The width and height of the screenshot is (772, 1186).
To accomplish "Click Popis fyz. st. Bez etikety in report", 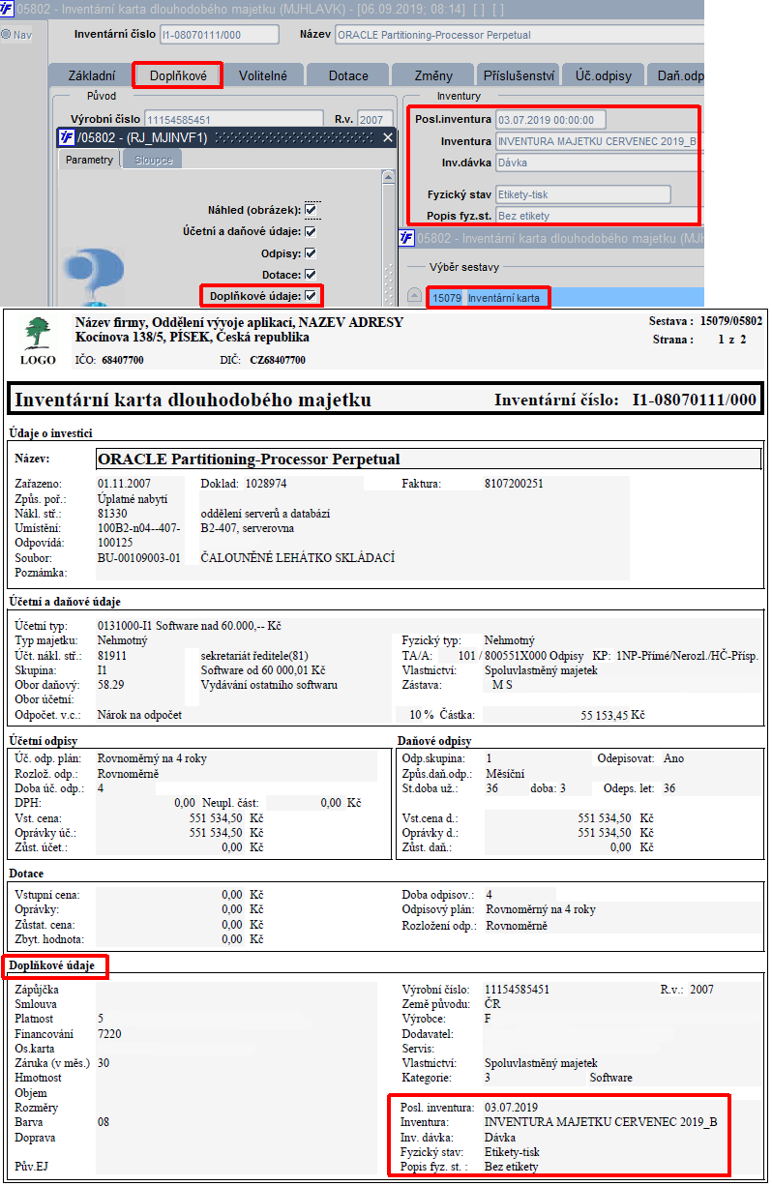I will [512, 1167].
